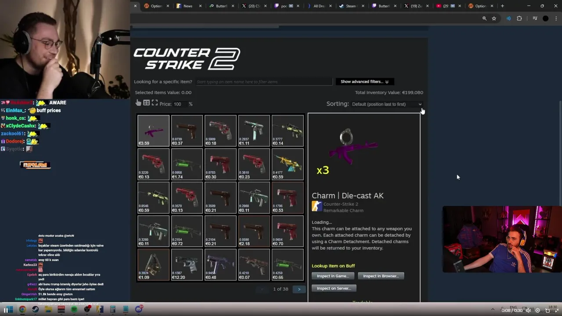Show hidden system tray icons chevron

tap(492, 310)
